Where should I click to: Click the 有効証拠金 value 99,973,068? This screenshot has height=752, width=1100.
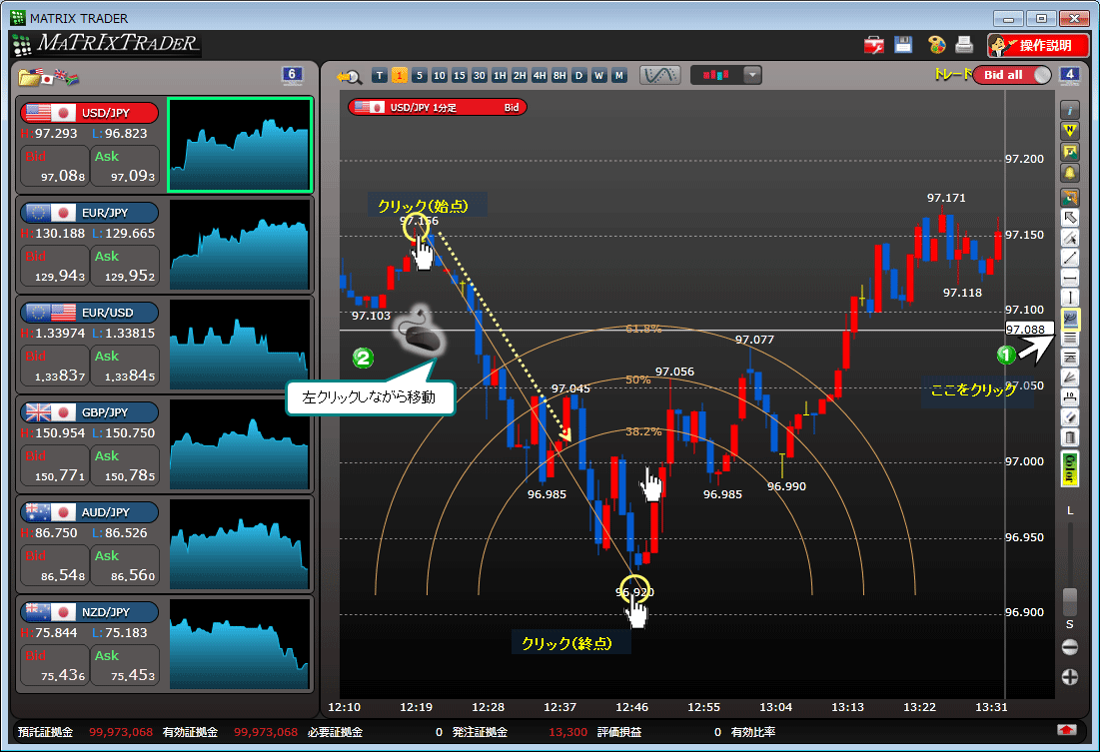click(265, 732)
